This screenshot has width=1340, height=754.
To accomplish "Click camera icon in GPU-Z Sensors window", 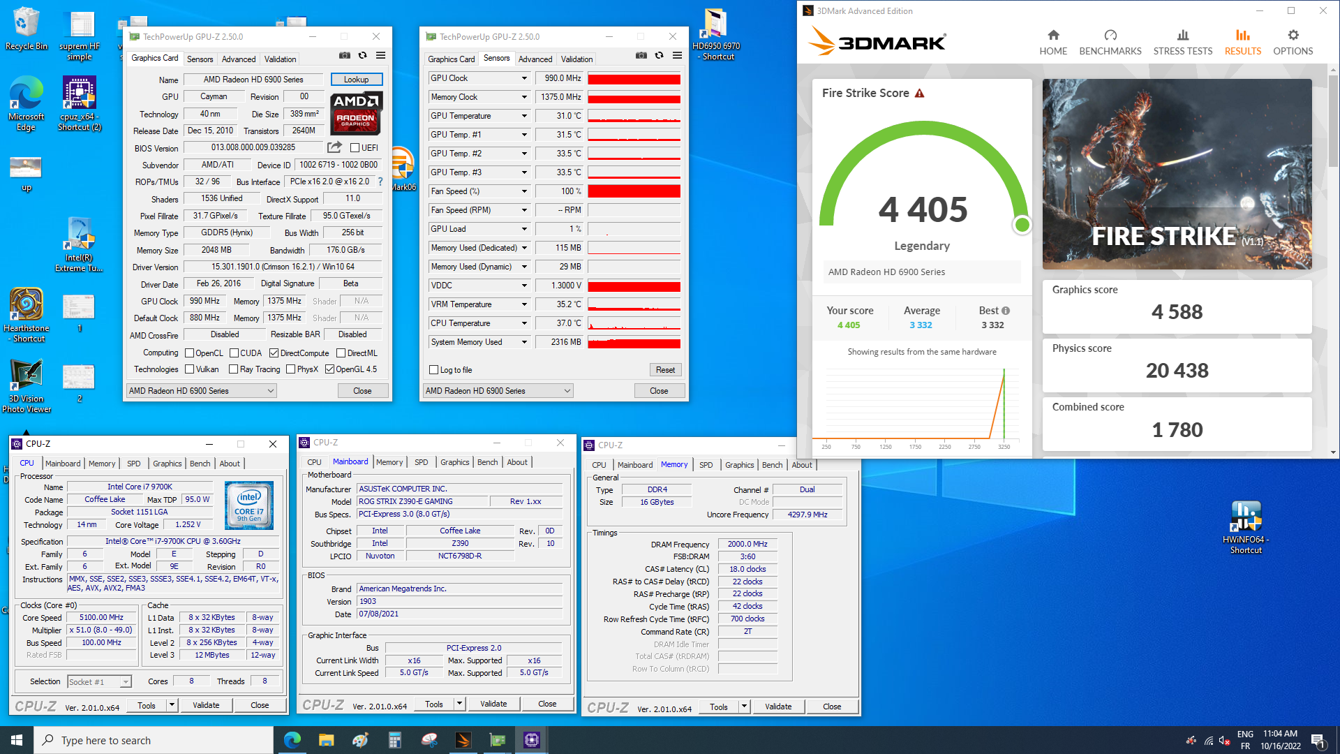I will pyautogui.click(x=641, y=55).
